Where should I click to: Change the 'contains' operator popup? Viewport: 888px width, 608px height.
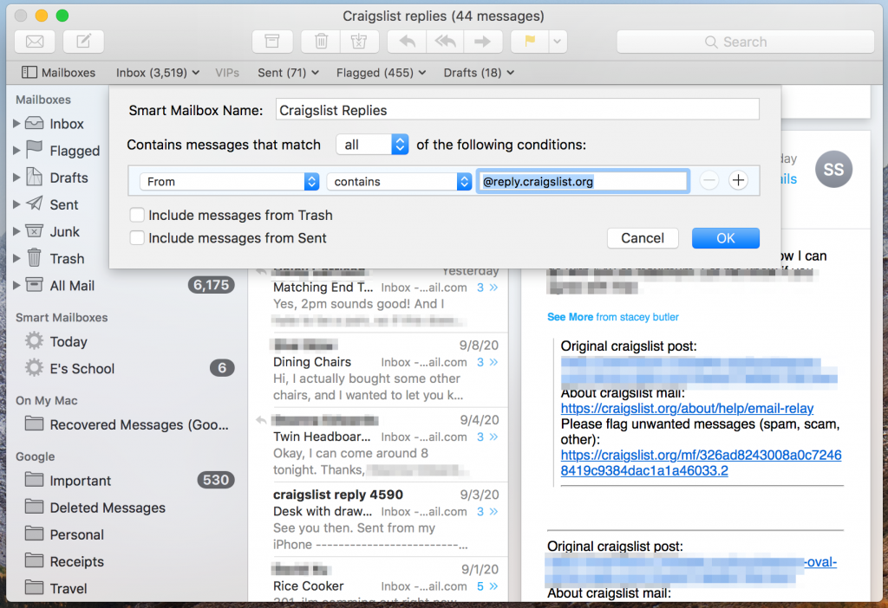pyautogui.click(x=399, y=182)
